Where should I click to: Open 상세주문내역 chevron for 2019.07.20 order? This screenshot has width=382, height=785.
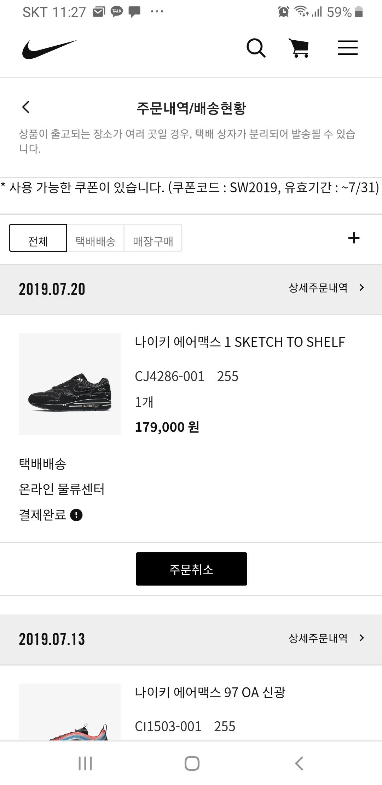click(361, 288)
